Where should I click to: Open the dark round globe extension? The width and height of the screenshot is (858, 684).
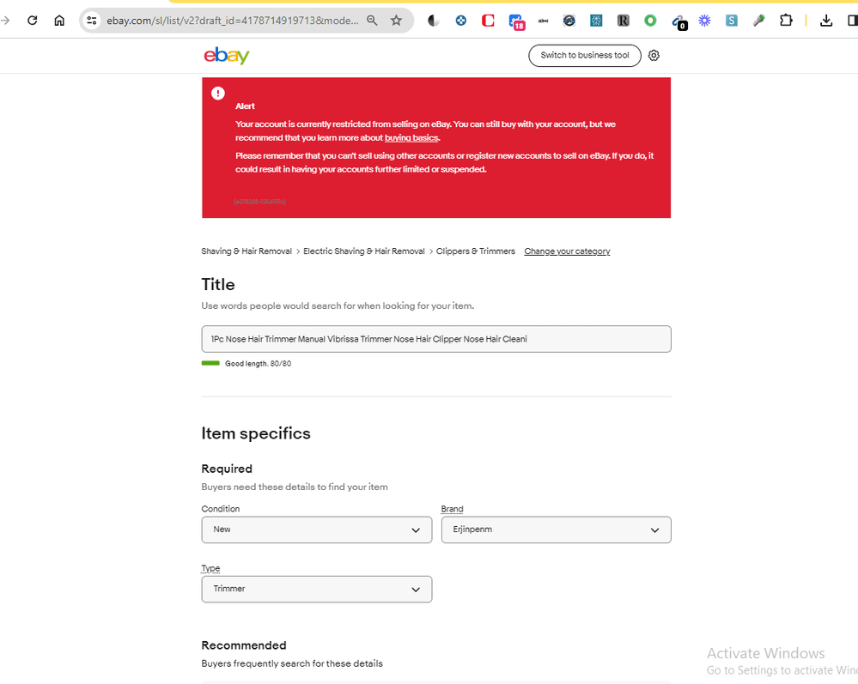[x=569, y=21]
